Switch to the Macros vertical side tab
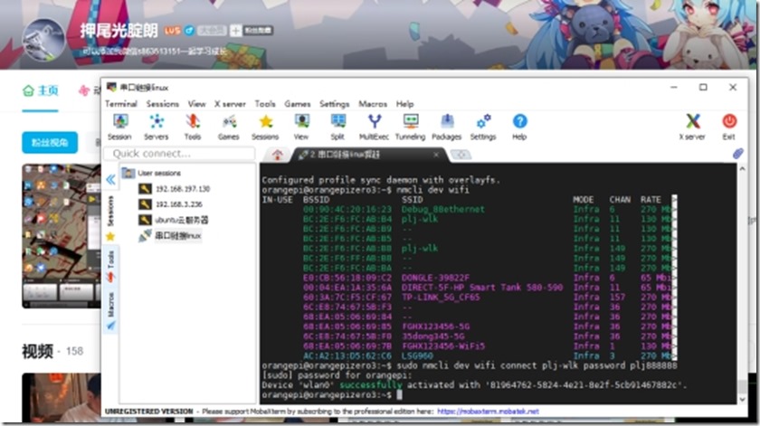Viewport: 760px width, 426px height. click(111, 310)
